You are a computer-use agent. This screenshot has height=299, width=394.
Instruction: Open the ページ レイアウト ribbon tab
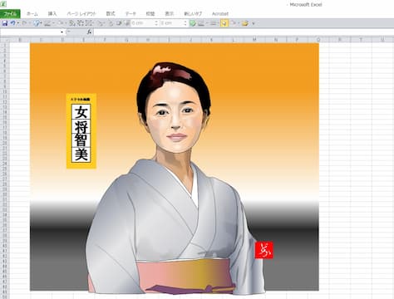pyautogui.click(x=81, y=13)
